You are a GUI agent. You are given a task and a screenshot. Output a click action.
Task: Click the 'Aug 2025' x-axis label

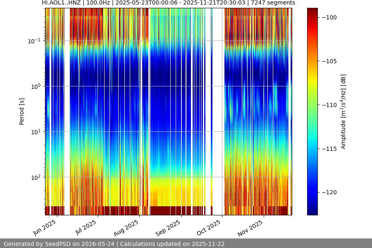tap(126, 228)
